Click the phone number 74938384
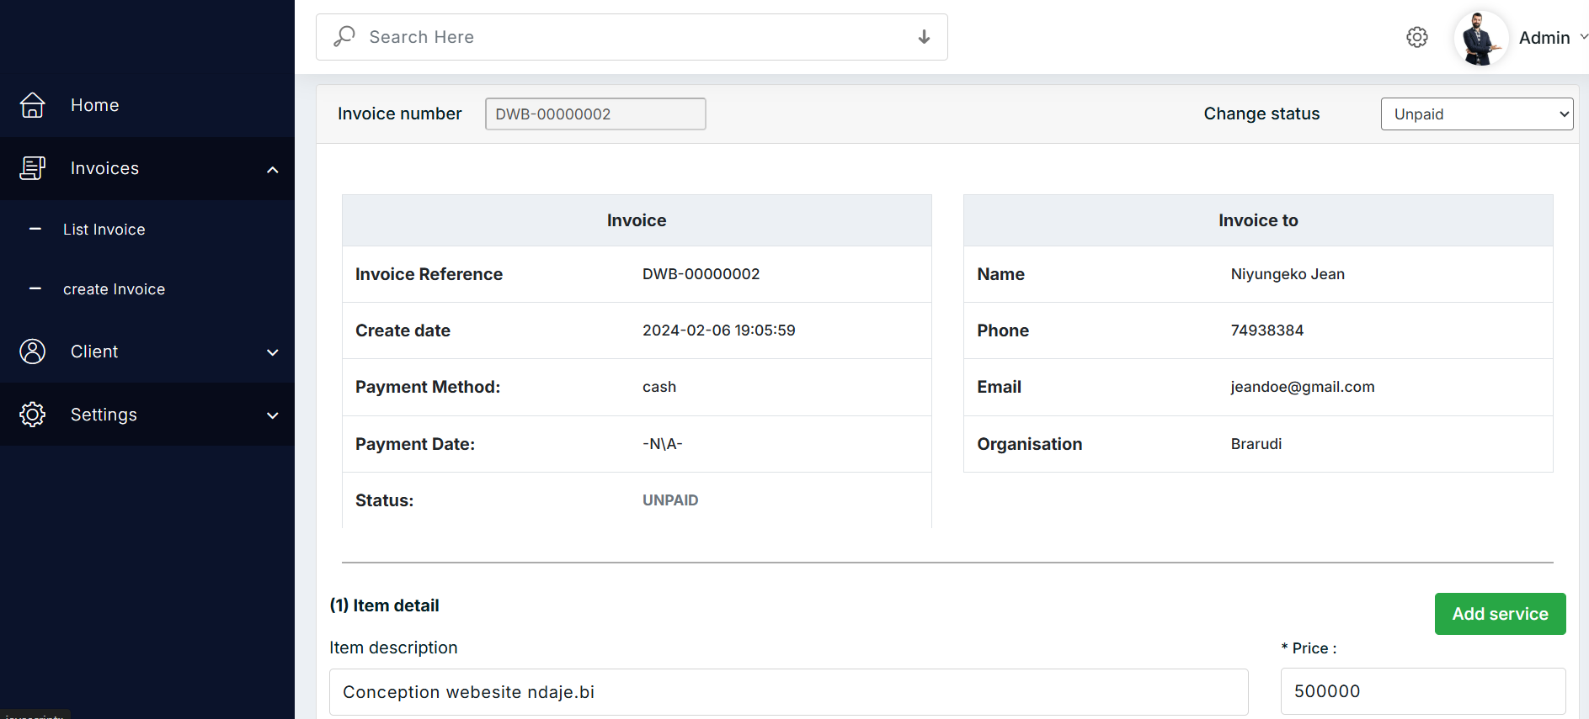Screen dimensions: 1589x719 (x=1266, y=330)
